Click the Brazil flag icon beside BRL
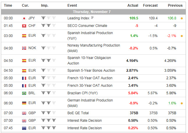The height and width of the screenshot is (133, 188). (24, 93)
